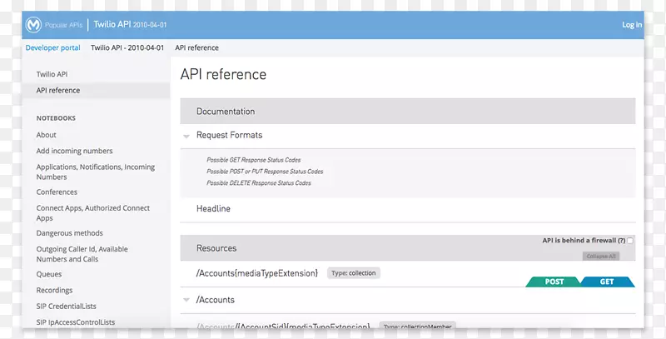Click the NOTEBOOKS sidebar heading
Screen dimensions: 666x339
[x=56, y=118]
